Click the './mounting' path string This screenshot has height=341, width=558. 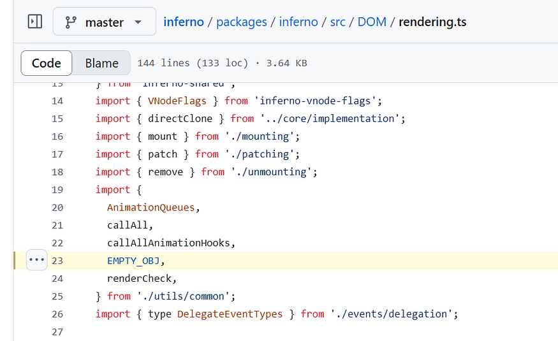(x=260, y=136)
